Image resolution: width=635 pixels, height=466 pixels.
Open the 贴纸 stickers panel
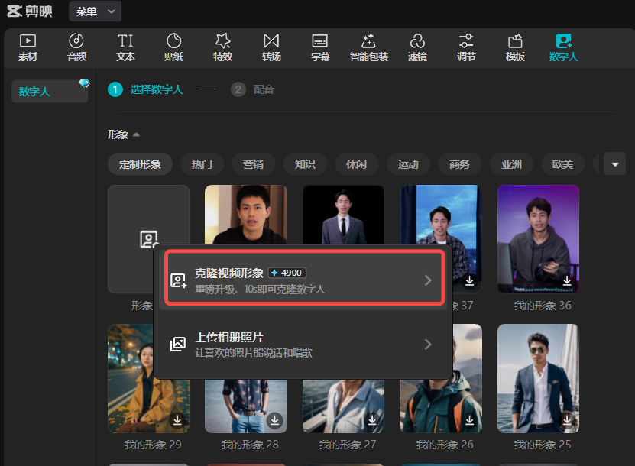(x=174, y=48)
